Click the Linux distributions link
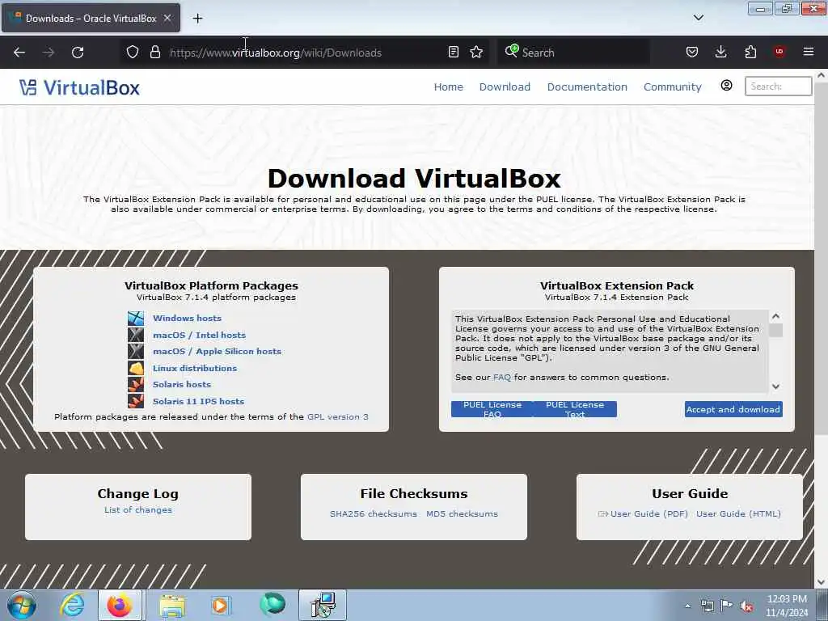828x621 pixels. 195,368
